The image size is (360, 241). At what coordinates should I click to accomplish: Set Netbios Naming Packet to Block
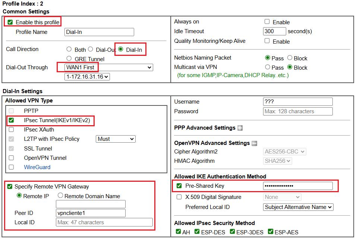click(x=290, y=58)
